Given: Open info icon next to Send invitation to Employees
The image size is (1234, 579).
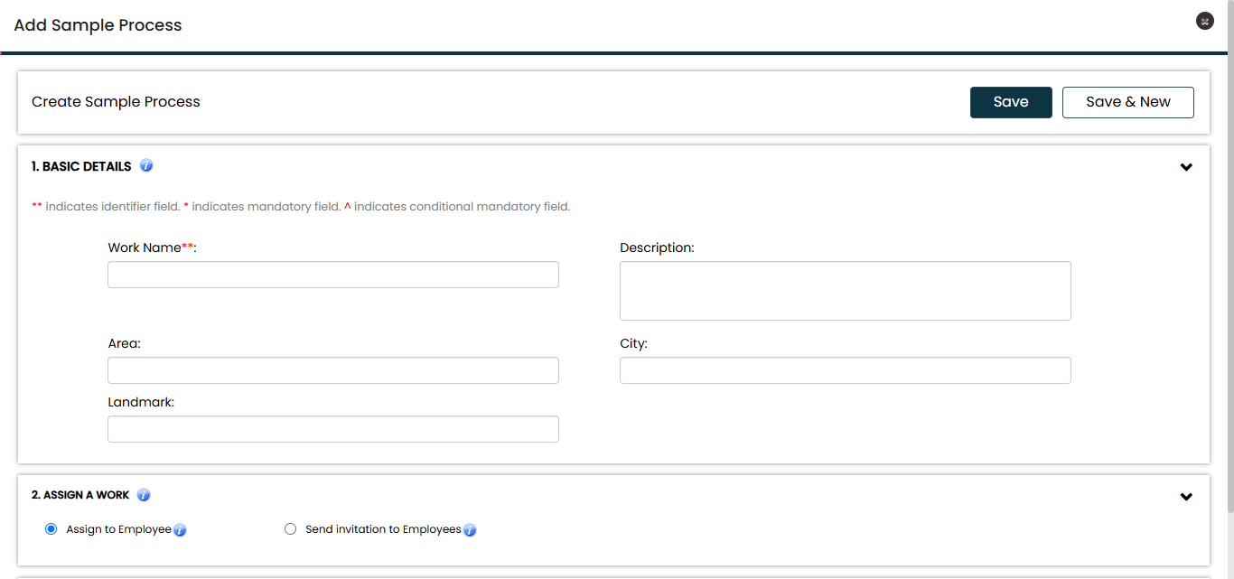Looking at the screenshot, I should [470, 530].
